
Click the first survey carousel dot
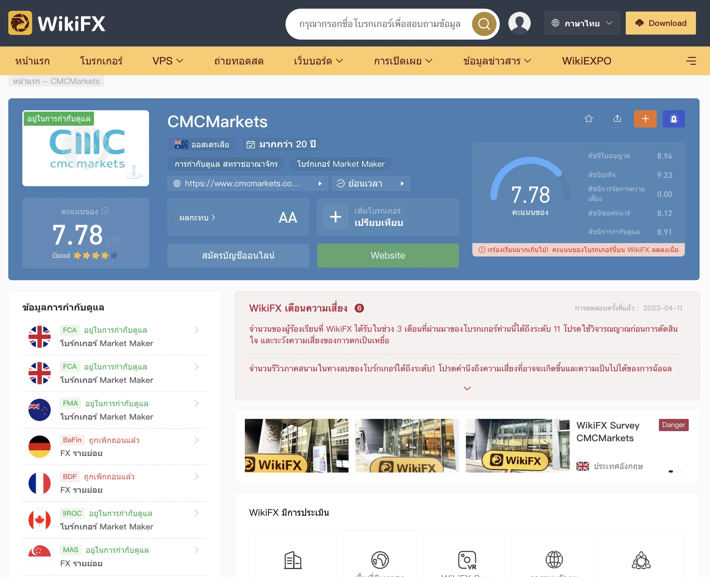(671, 471)
